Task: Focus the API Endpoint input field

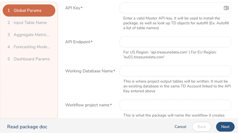Action: point(175,42)
